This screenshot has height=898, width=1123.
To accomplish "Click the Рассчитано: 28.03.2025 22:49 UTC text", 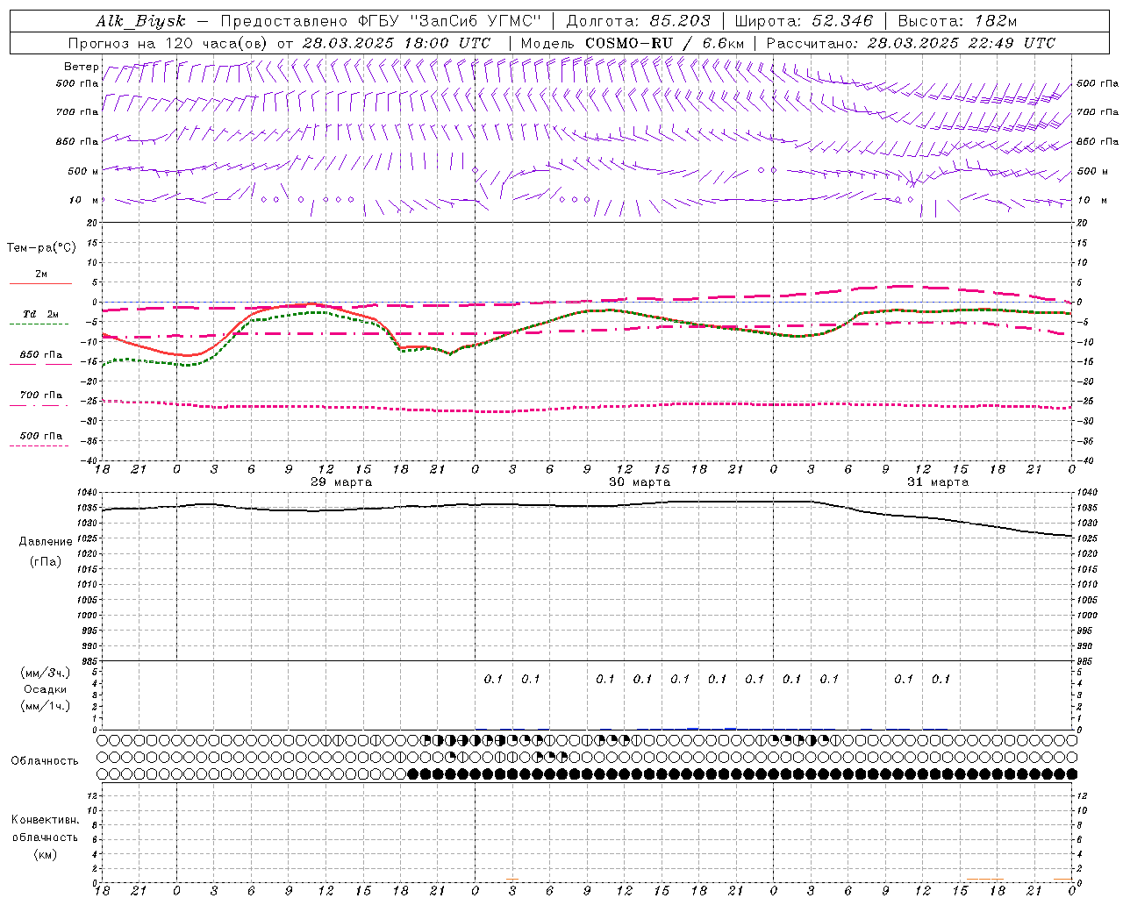I will tap(911, 43).
